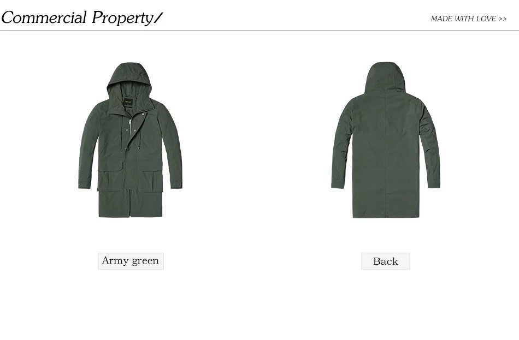This screenshot has height=340, width=519.
Task: Click the collar snap button on front jacket
Action: 143,114
